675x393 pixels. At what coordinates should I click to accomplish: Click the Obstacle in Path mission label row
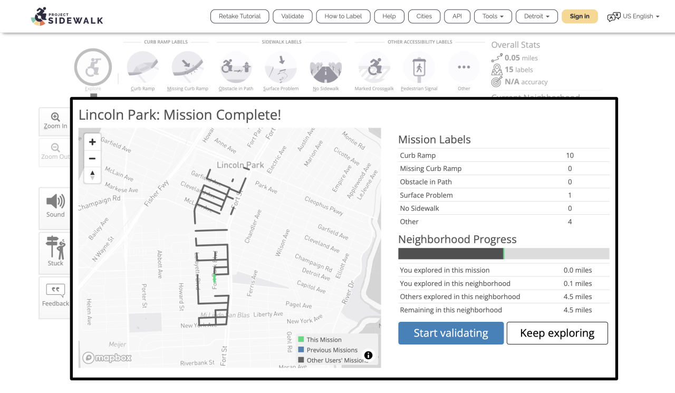(504, 182)
